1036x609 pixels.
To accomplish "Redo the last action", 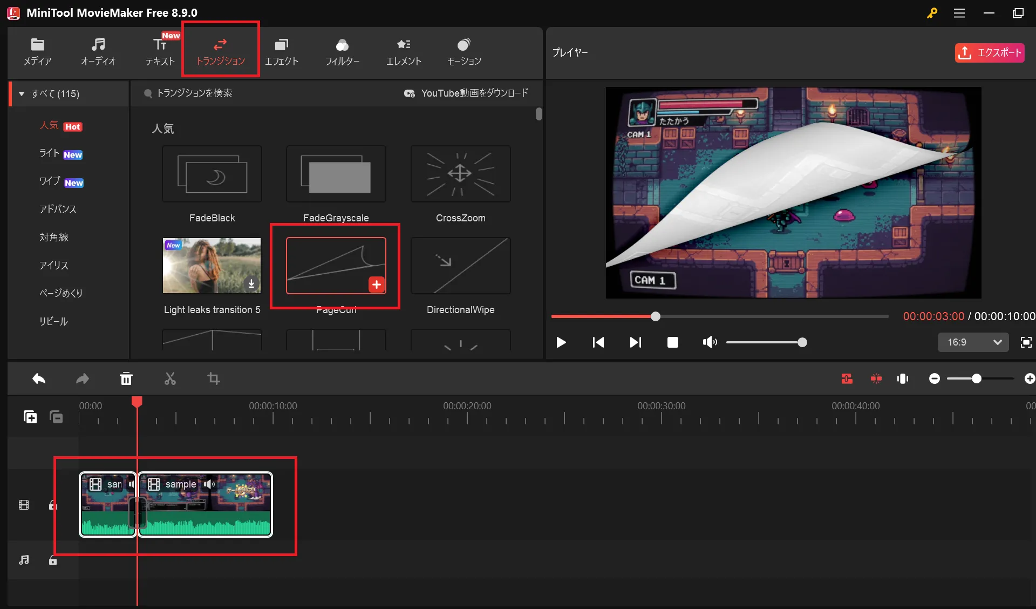I will click(83, 379).
